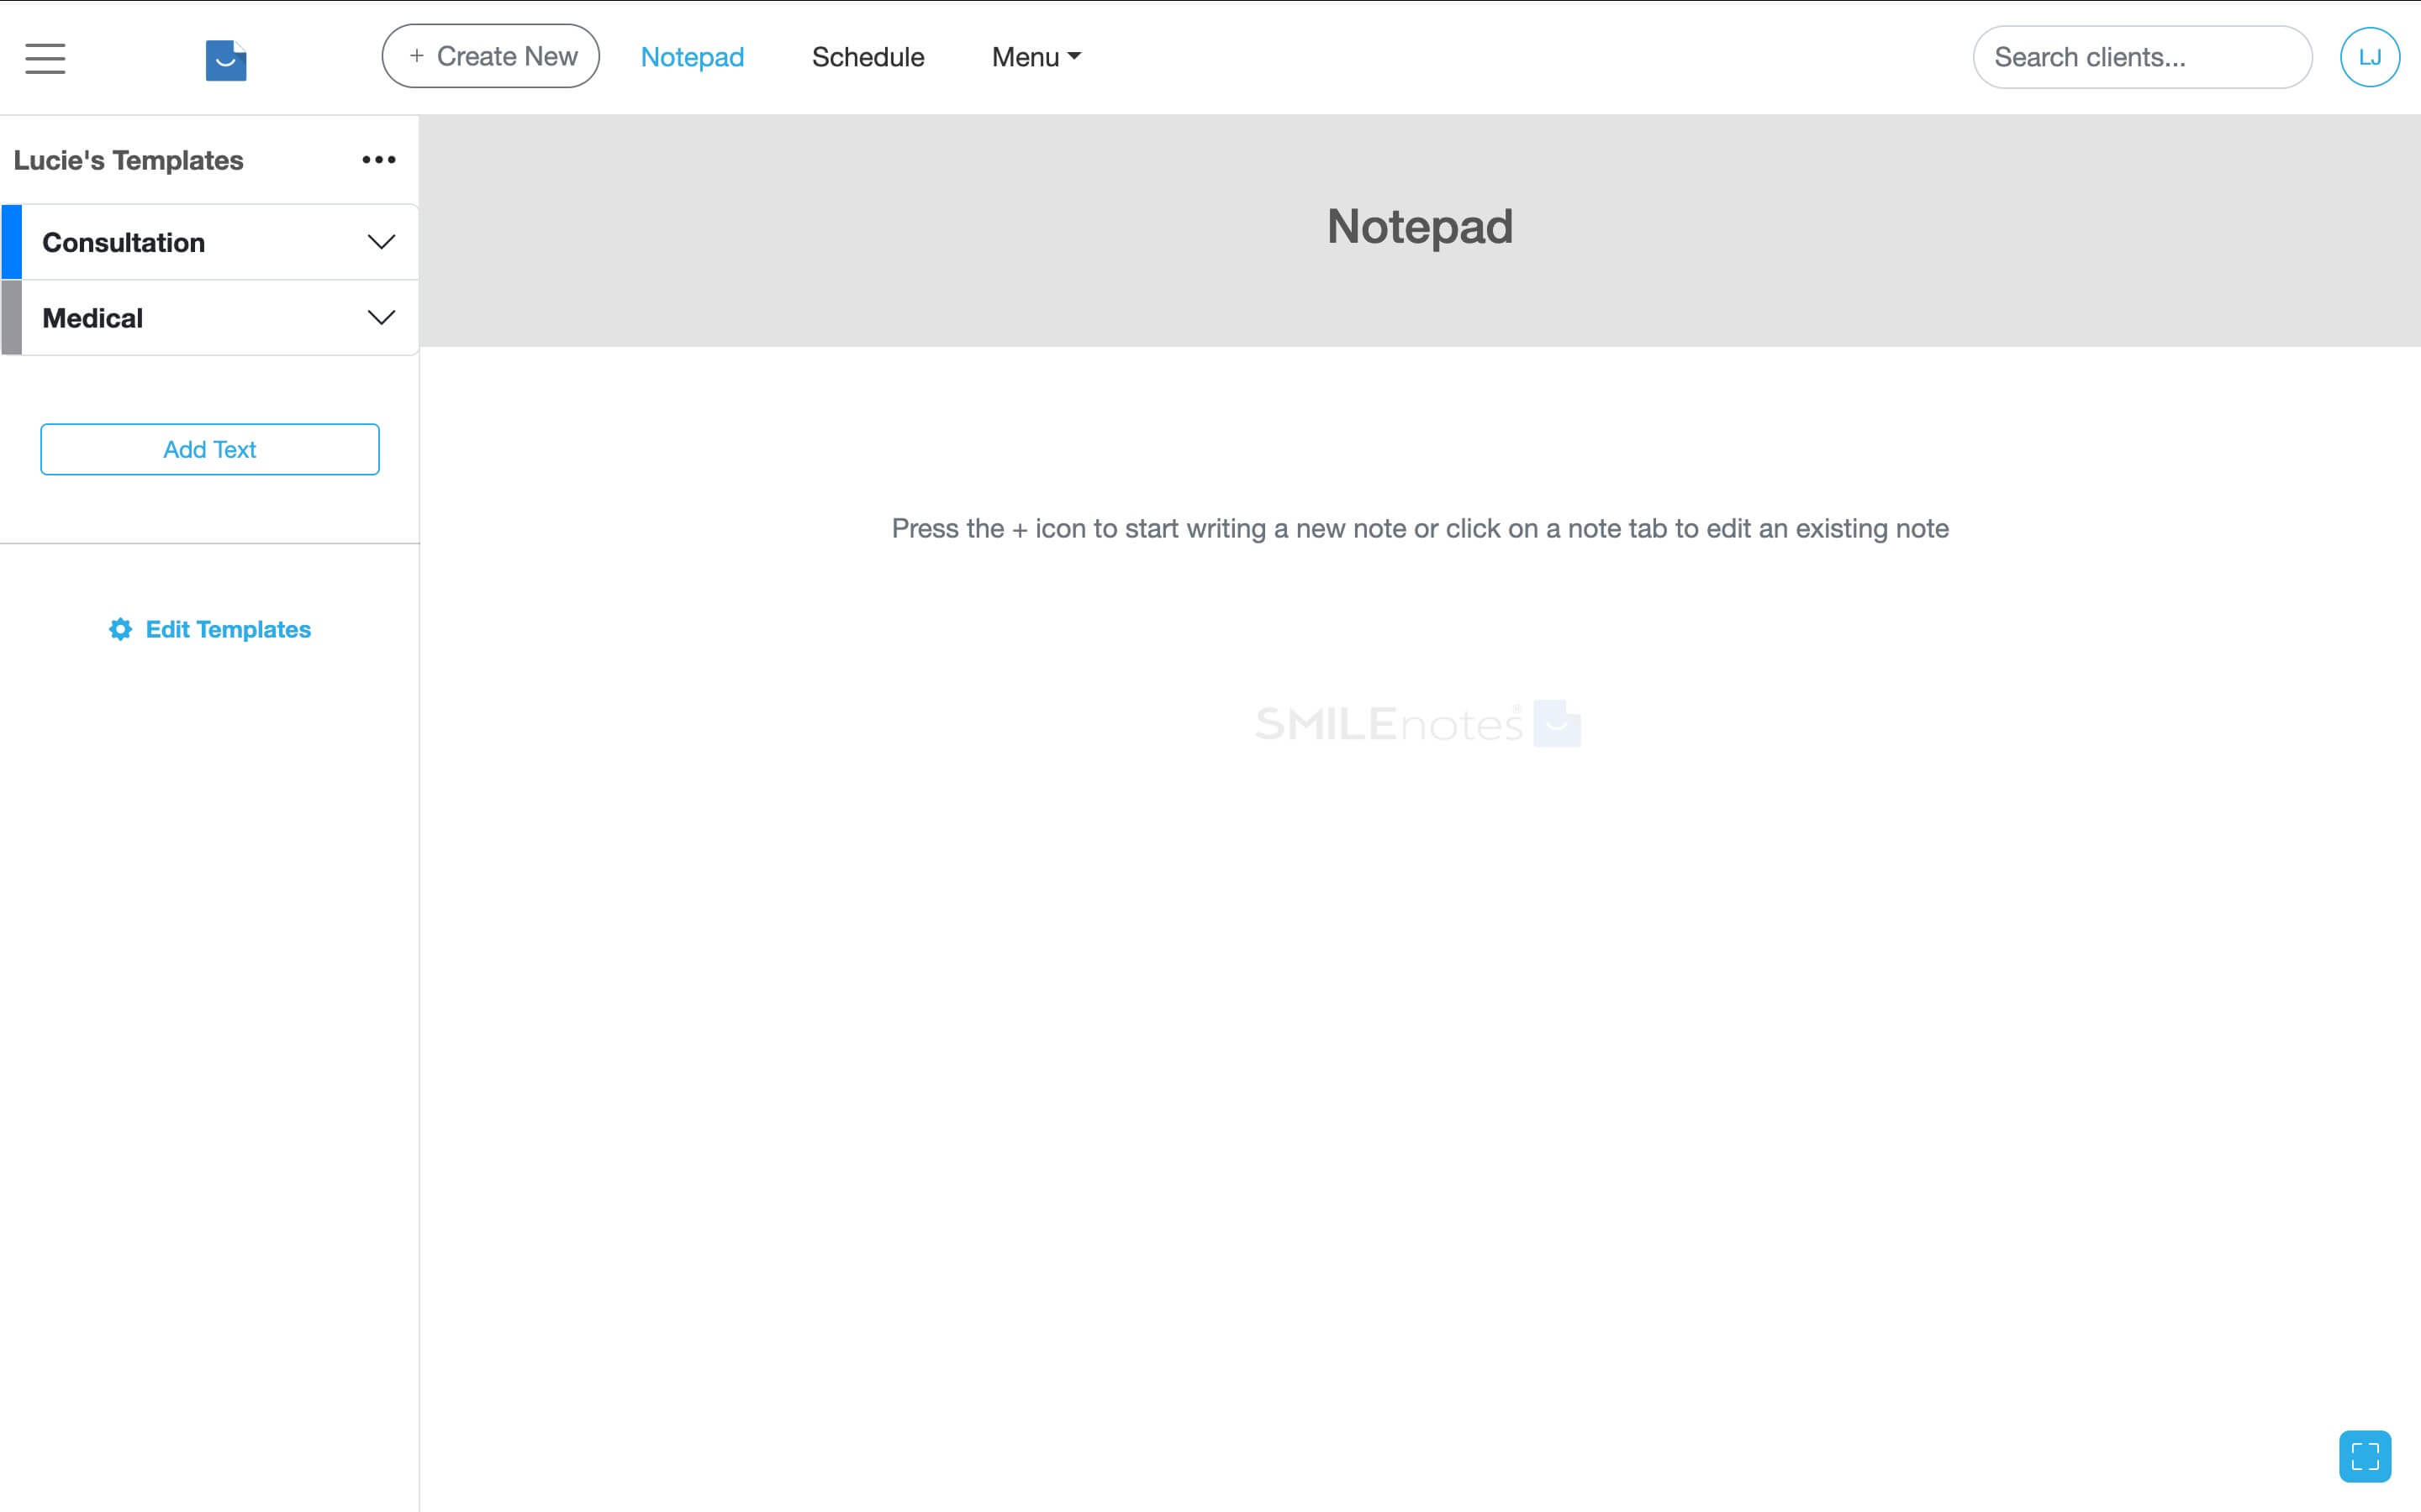
Task: Expand the Consultation template chevron
Action: (380, 241)
